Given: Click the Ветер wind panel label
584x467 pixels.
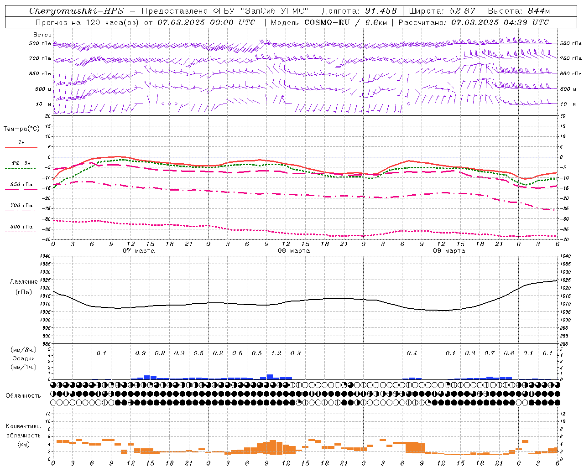Looking at the screenshot, I should (42, 35).
